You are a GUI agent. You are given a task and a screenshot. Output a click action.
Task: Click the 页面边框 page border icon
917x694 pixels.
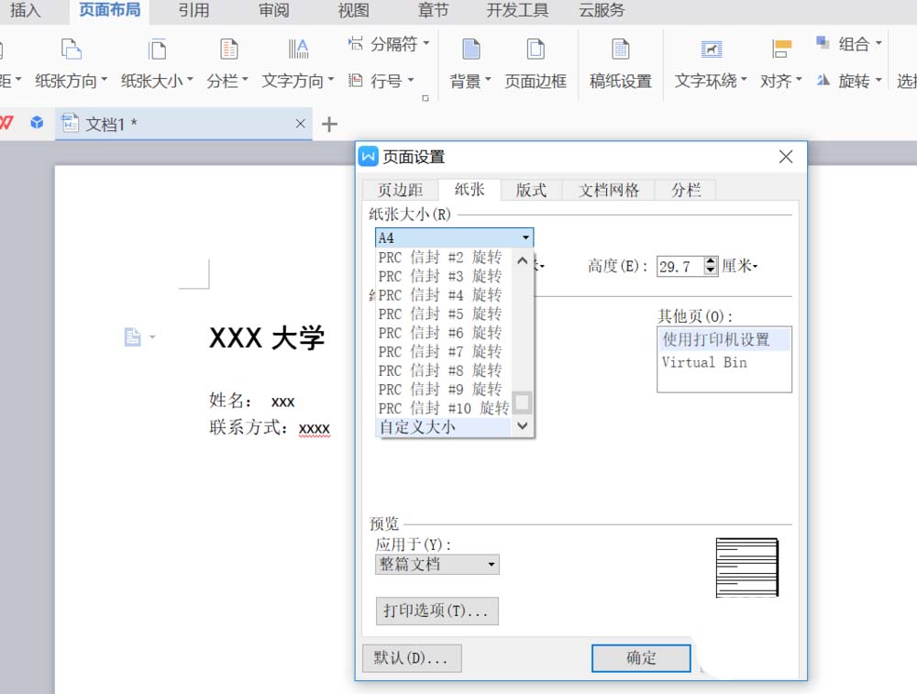(536, 50)
